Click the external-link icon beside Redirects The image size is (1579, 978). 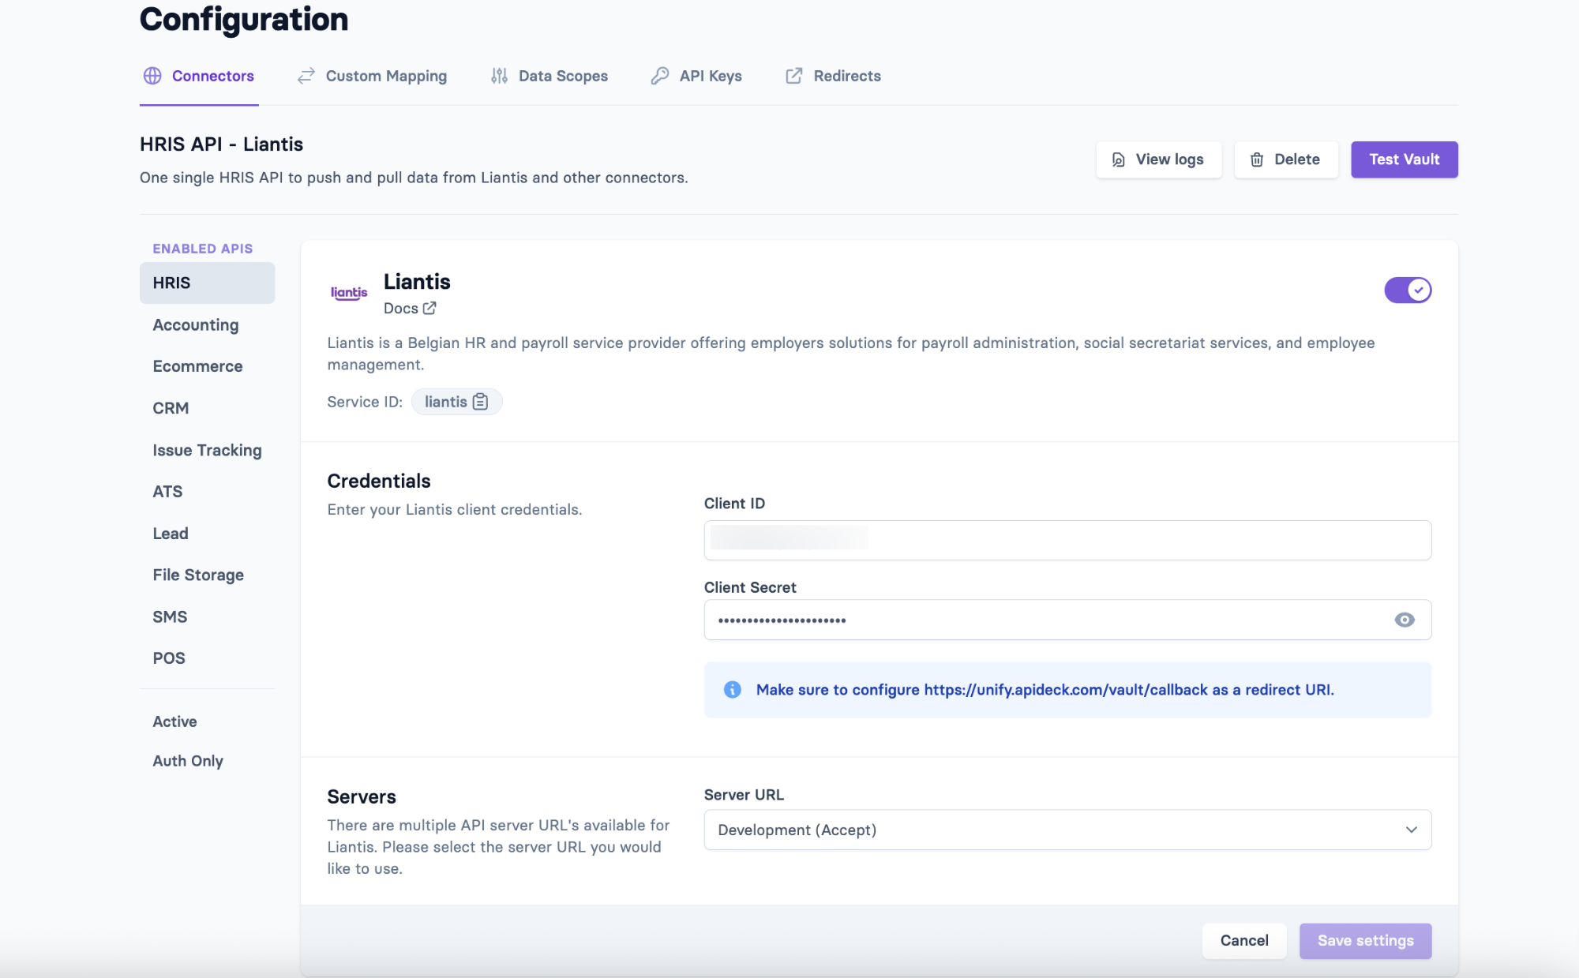794,76
